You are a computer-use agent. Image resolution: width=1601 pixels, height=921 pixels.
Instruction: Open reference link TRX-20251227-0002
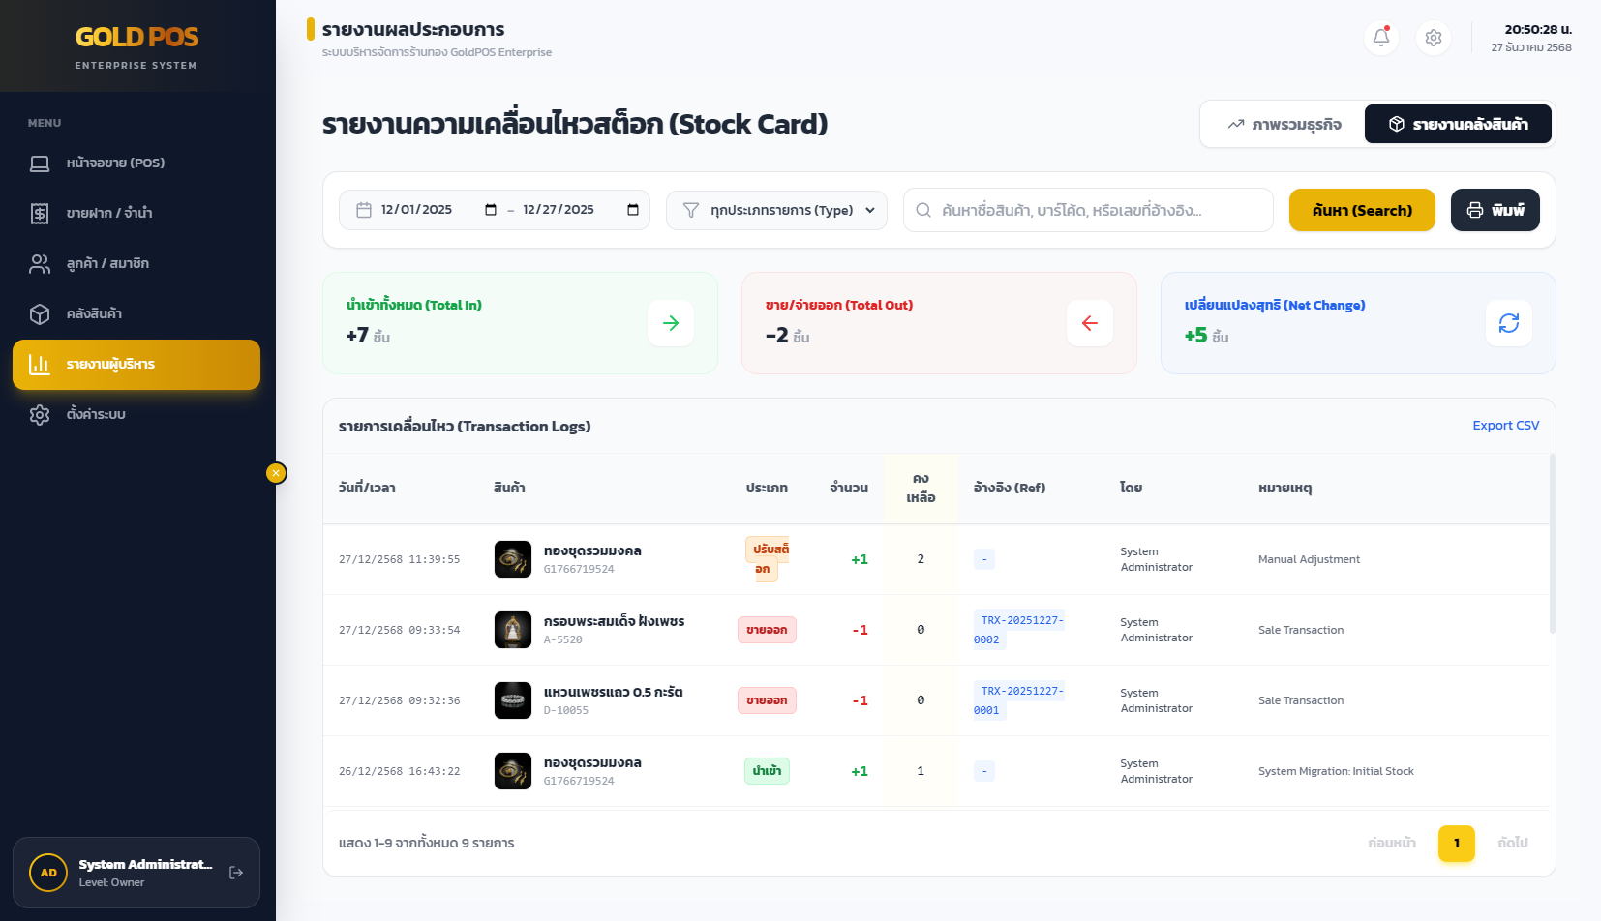(x=1018, y=629)
